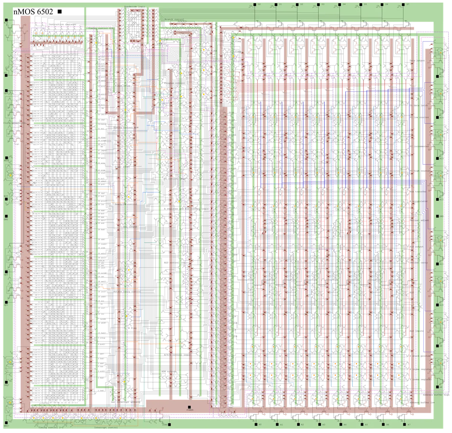Image resolution: width=452 pixels, height=433 pixels.
Task: Click the A8 address pin pad
Action: [437, 387]
